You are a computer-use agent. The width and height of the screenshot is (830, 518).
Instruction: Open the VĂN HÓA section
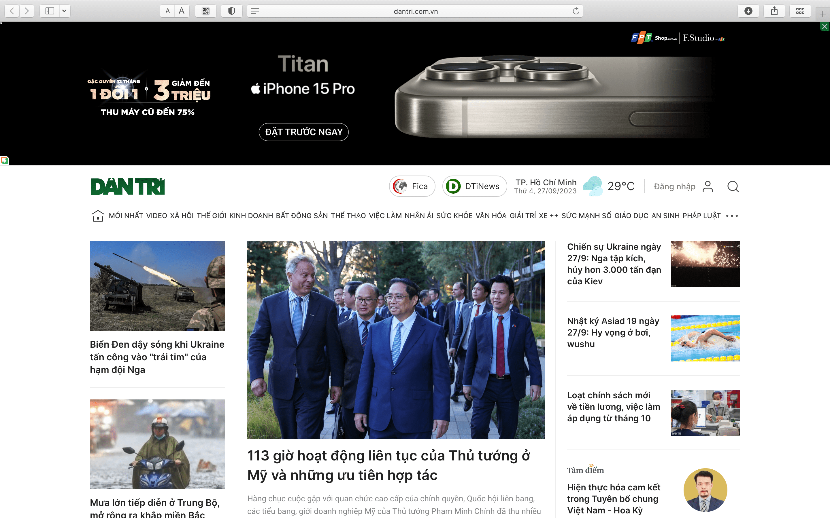point(491,216)
